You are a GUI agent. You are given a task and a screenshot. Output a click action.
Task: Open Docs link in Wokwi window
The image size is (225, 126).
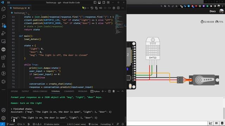pos(212,11)
